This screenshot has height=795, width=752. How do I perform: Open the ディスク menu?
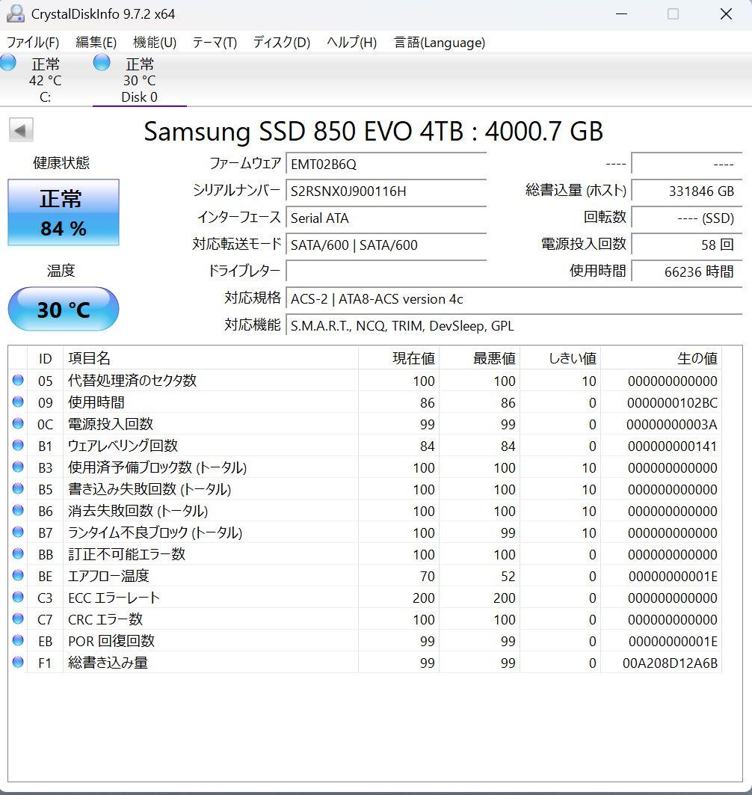280,43
